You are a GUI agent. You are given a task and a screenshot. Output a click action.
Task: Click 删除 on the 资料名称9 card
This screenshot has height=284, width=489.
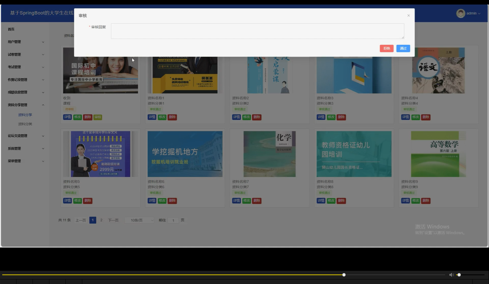[426, 201]
